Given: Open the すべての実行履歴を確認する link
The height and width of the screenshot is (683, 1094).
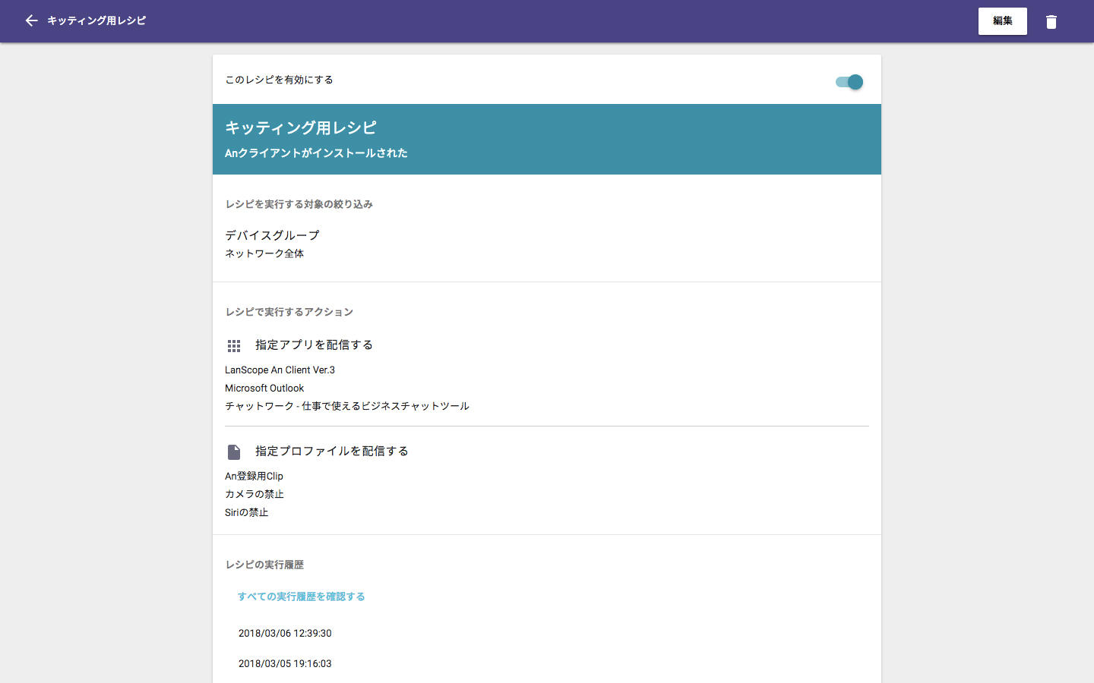Looking at the screenshot, I should coord(301,596).
